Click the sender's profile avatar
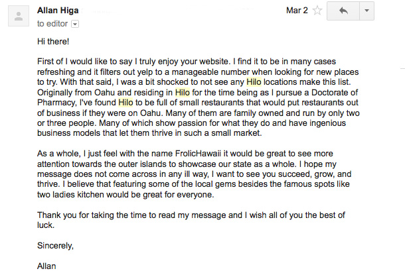The width and height of the screenshot is (405, 275). tap(19, 17)
